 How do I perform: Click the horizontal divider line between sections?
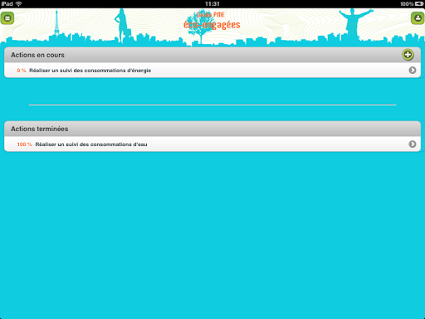pos(212,105)
